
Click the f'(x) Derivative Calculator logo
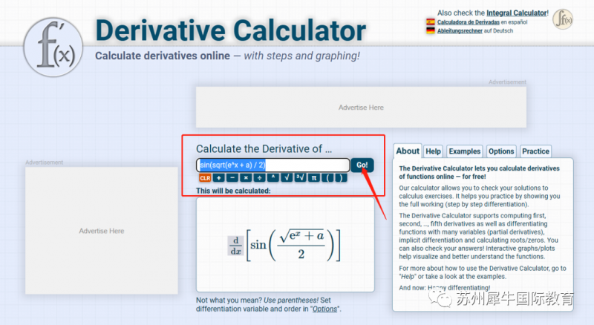click(53, 47)
